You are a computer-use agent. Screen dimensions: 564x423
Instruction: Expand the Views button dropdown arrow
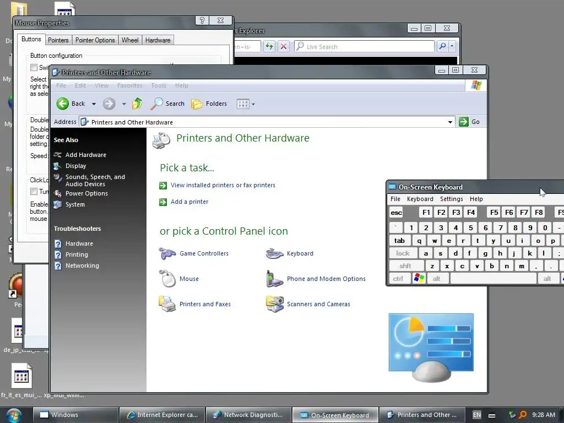253,104
